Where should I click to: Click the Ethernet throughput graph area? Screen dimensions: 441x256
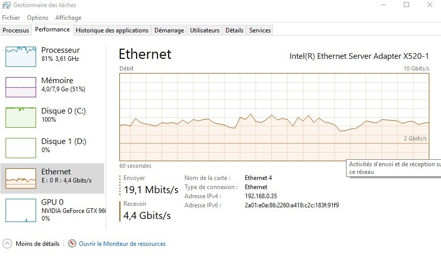pyautogui.click(x=274, y=117)
